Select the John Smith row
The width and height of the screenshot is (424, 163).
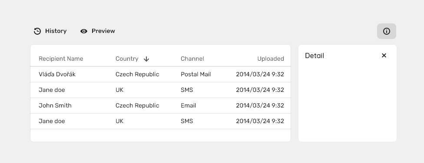click(x=161, y=106)
